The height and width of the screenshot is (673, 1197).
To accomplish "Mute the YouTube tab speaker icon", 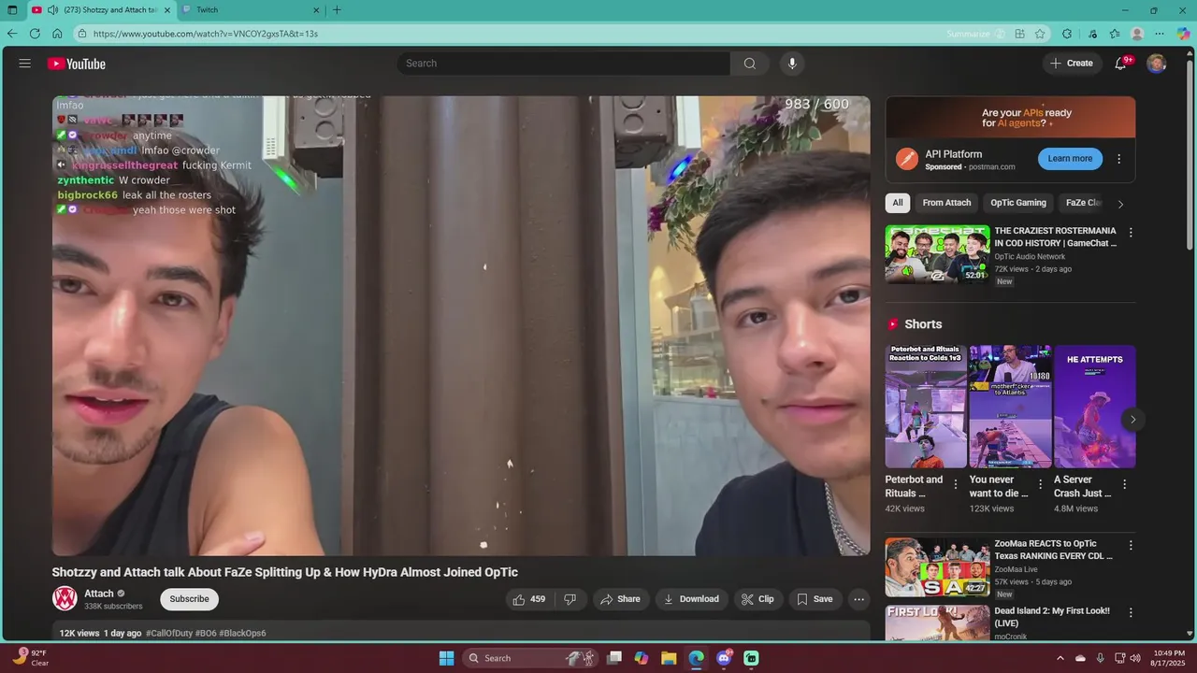I will pos(52,10).
